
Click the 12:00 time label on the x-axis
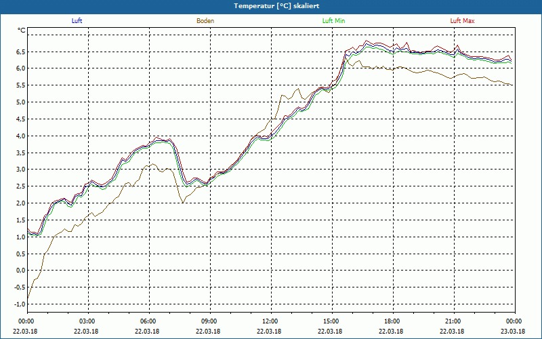271,321
